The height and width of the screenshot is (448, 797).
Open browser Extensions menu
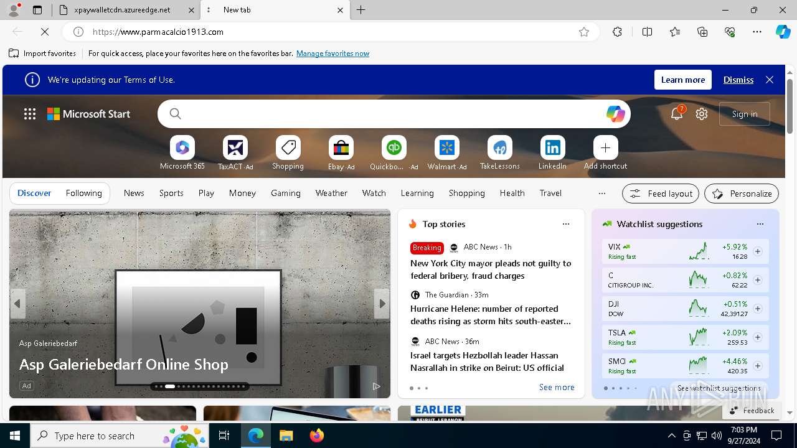pyautogui.click(x=617, y=32)
